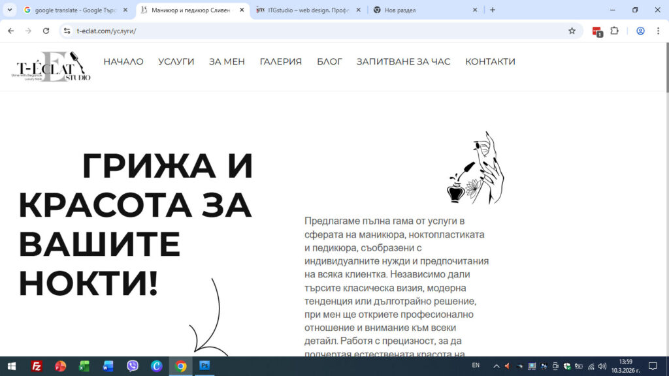Expand the tab search dropdown arrow
Viewport: 669px width, 376px height.
(x=10, y=10)
